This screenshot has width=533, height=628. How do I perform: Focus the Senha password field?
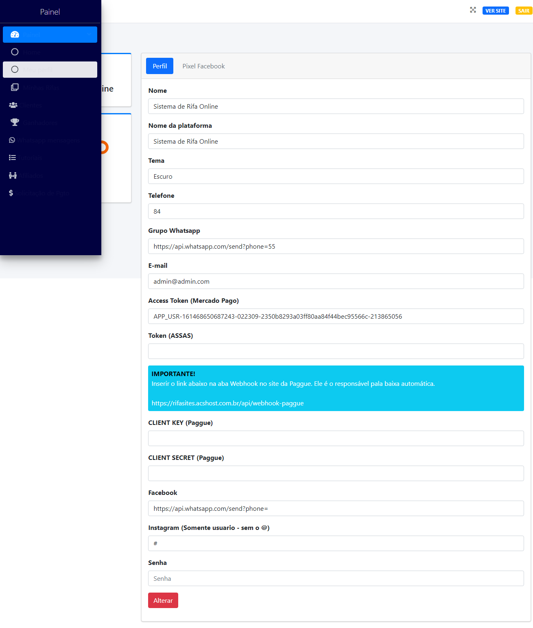[336, 578]
